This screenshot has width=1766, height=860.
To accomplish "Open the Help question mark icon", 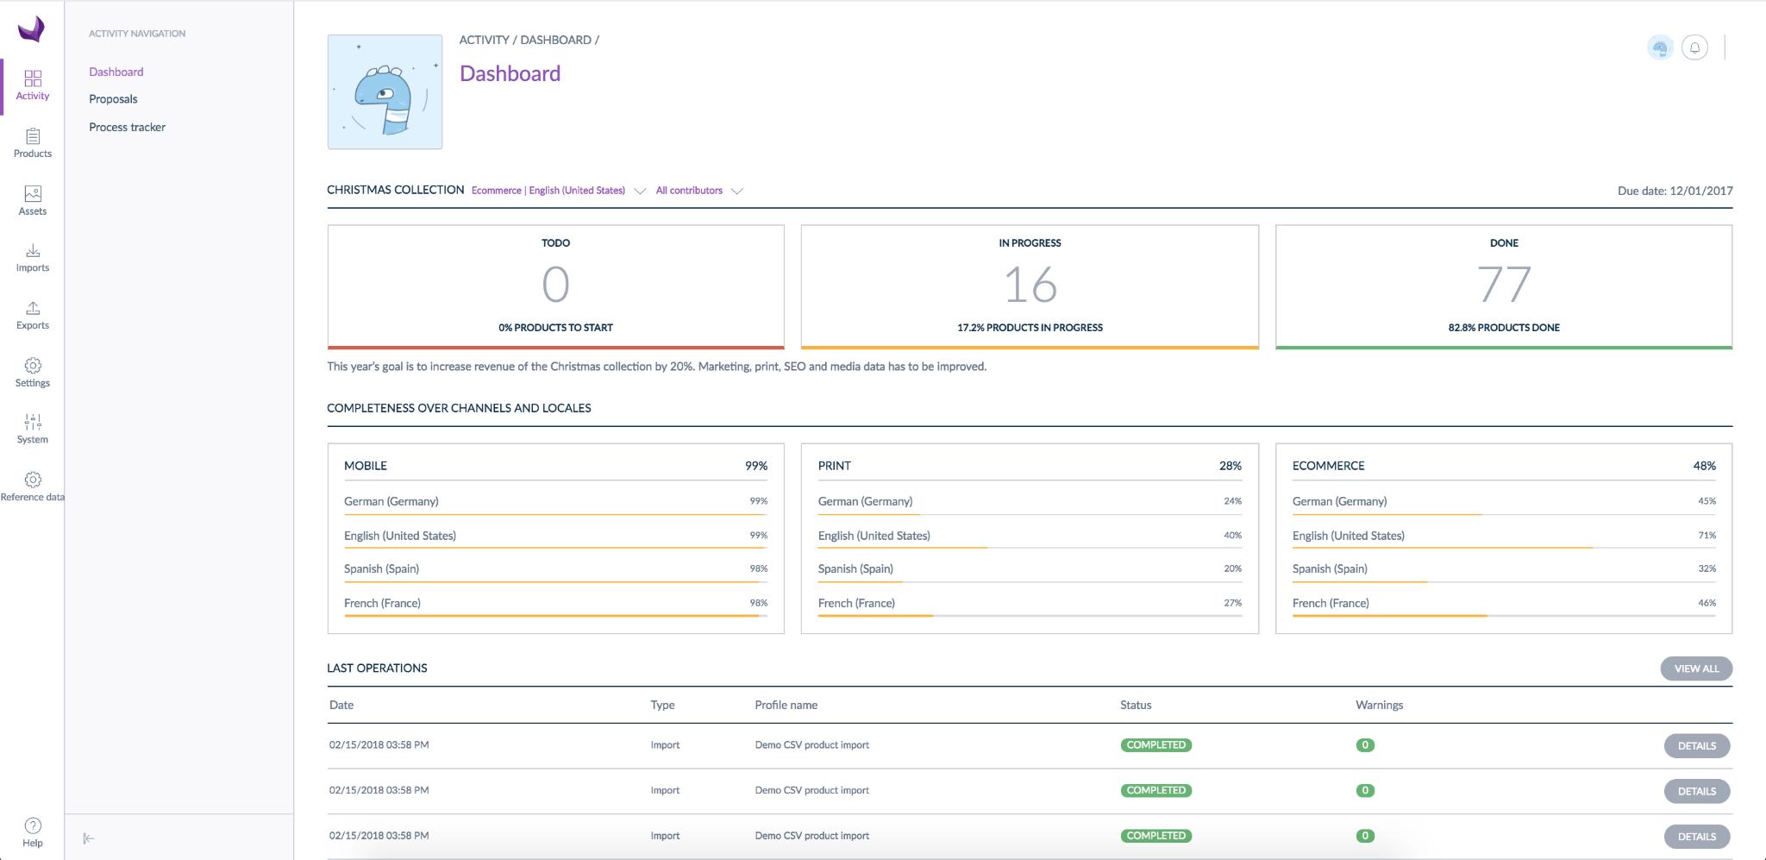I will click(33, 825).
